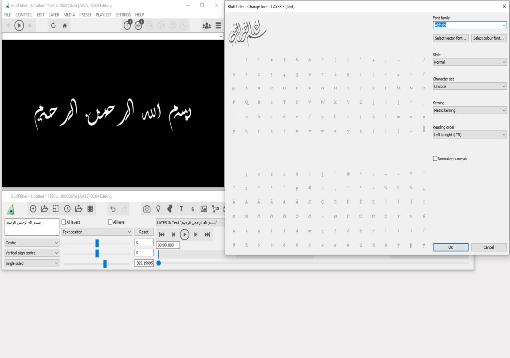Image resolution: width=510 pixels, height=358 pixels.
Task: Click the BluffTitler eye logo icon
Action: [11, 209]
